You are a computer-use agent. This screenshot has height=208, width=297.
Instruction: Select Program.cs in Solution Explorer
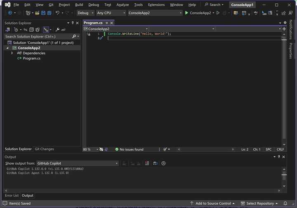coord(32,58)
